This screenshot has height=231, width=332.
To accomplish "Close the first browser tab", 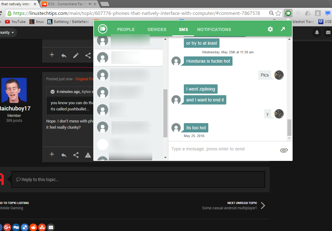I will click(x=35, y=4).
